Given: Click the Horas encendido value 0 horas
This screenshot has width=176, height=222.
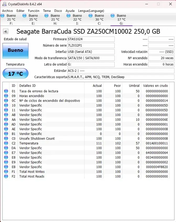Looking at the screenshot, I should point(161,64).
